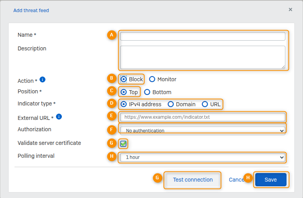Image resolution: width=303 pixels, height=198 pixels.
Task: Click the Description box resize handle
Action: coord(283,67)
